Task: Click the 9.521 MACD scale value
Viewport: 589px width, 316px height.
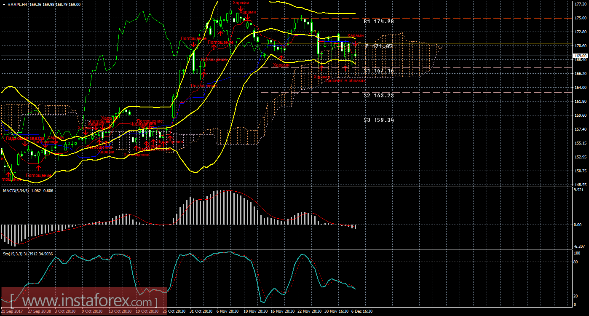Action: point(580,190)
